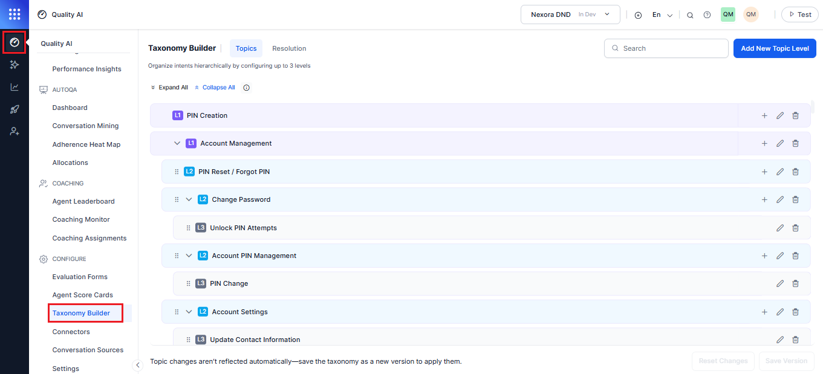Delete PIN Reset / Forgot PIN topic

pyautogui.click(x=795, y=172)
